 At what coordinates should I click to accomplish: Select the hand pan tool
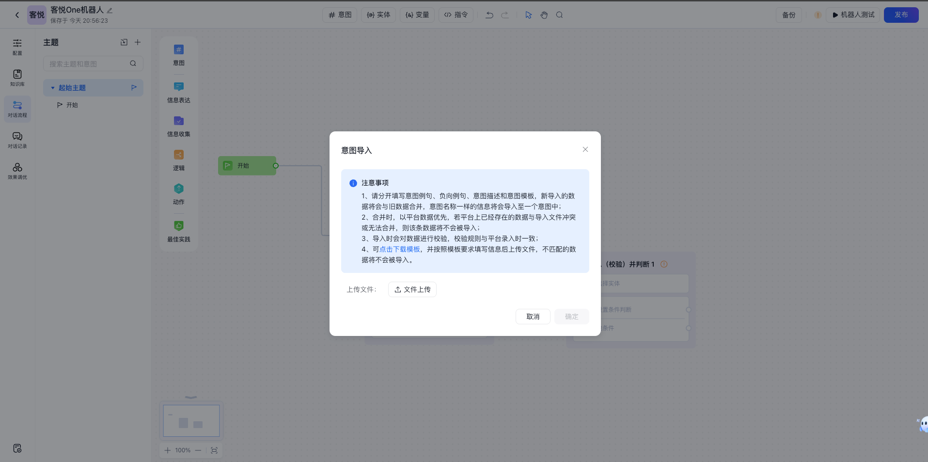click(544, 15)
